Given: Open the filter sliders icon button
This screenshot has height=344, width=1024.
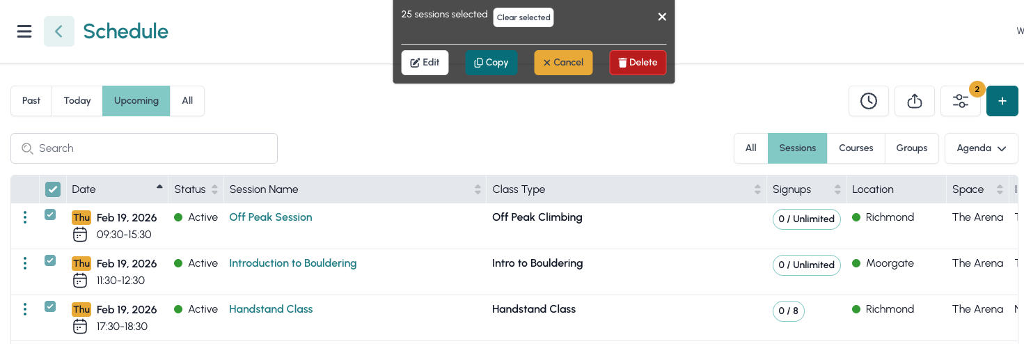Looking at the screenshot, I should [x=960, y=101].
